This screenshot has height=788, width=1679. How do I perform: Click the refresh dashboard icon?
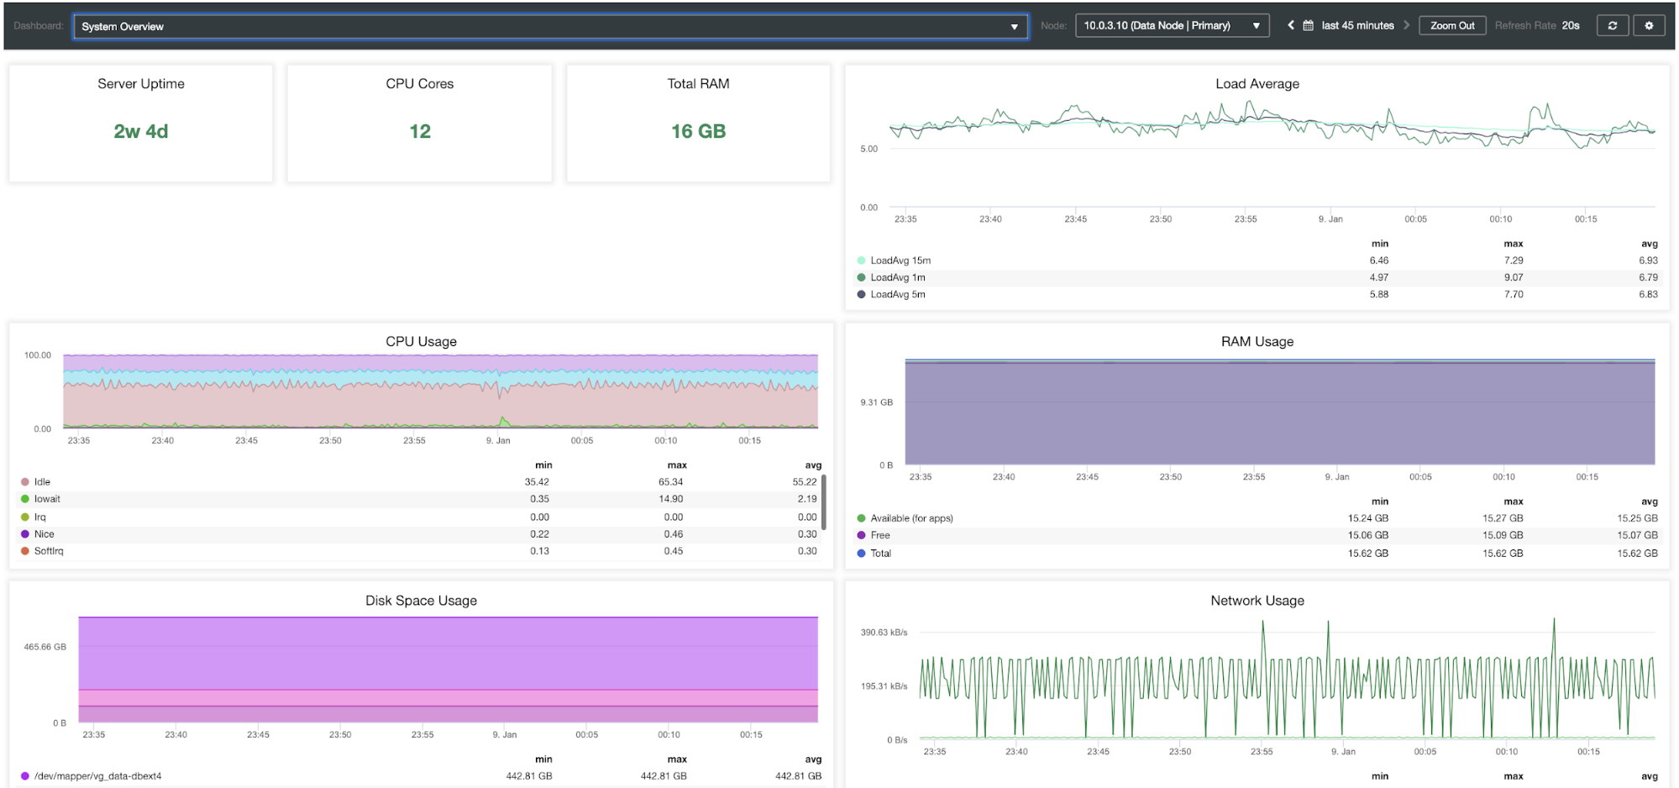tap(1613, 25)
